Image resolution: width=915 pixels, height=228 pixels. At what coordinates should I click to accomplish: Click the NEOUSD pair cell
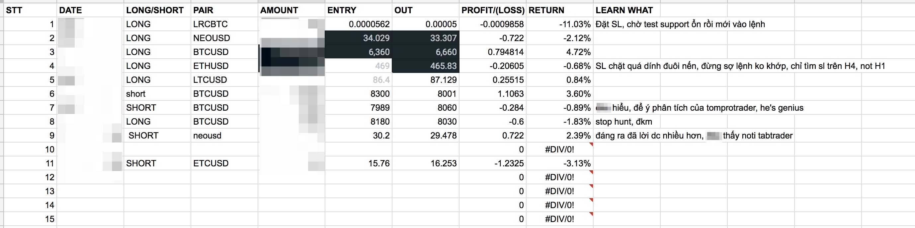coord(212,38)
